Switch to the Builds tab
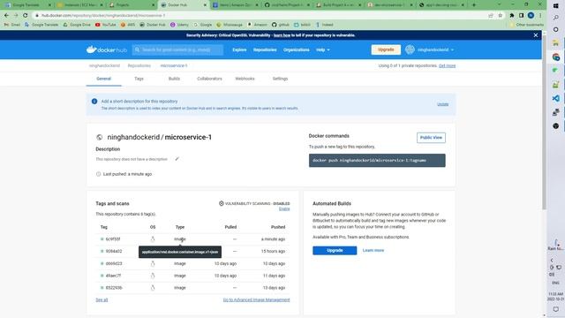This screenshot has width=565, height=318. [x=174, y=79]
